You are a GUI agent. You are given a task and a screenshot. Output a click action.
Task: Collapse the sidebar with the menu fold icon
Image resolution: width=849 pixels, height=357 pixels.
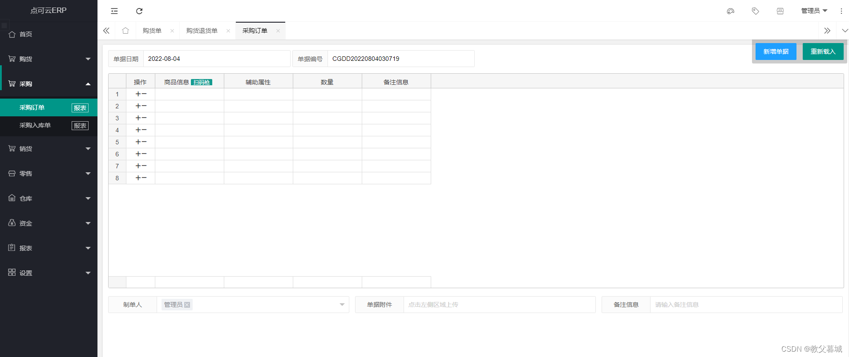114,11
